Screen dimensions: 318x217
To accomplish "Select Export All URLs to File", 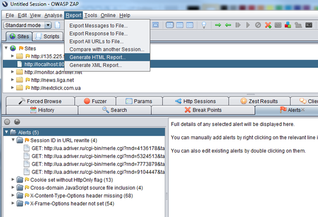I will (96, 41).
